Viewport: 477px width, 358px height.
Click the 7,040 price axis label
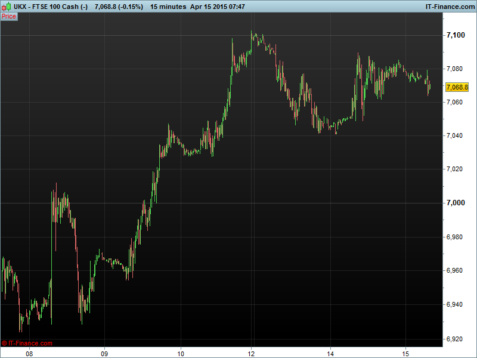click(456, 135)
